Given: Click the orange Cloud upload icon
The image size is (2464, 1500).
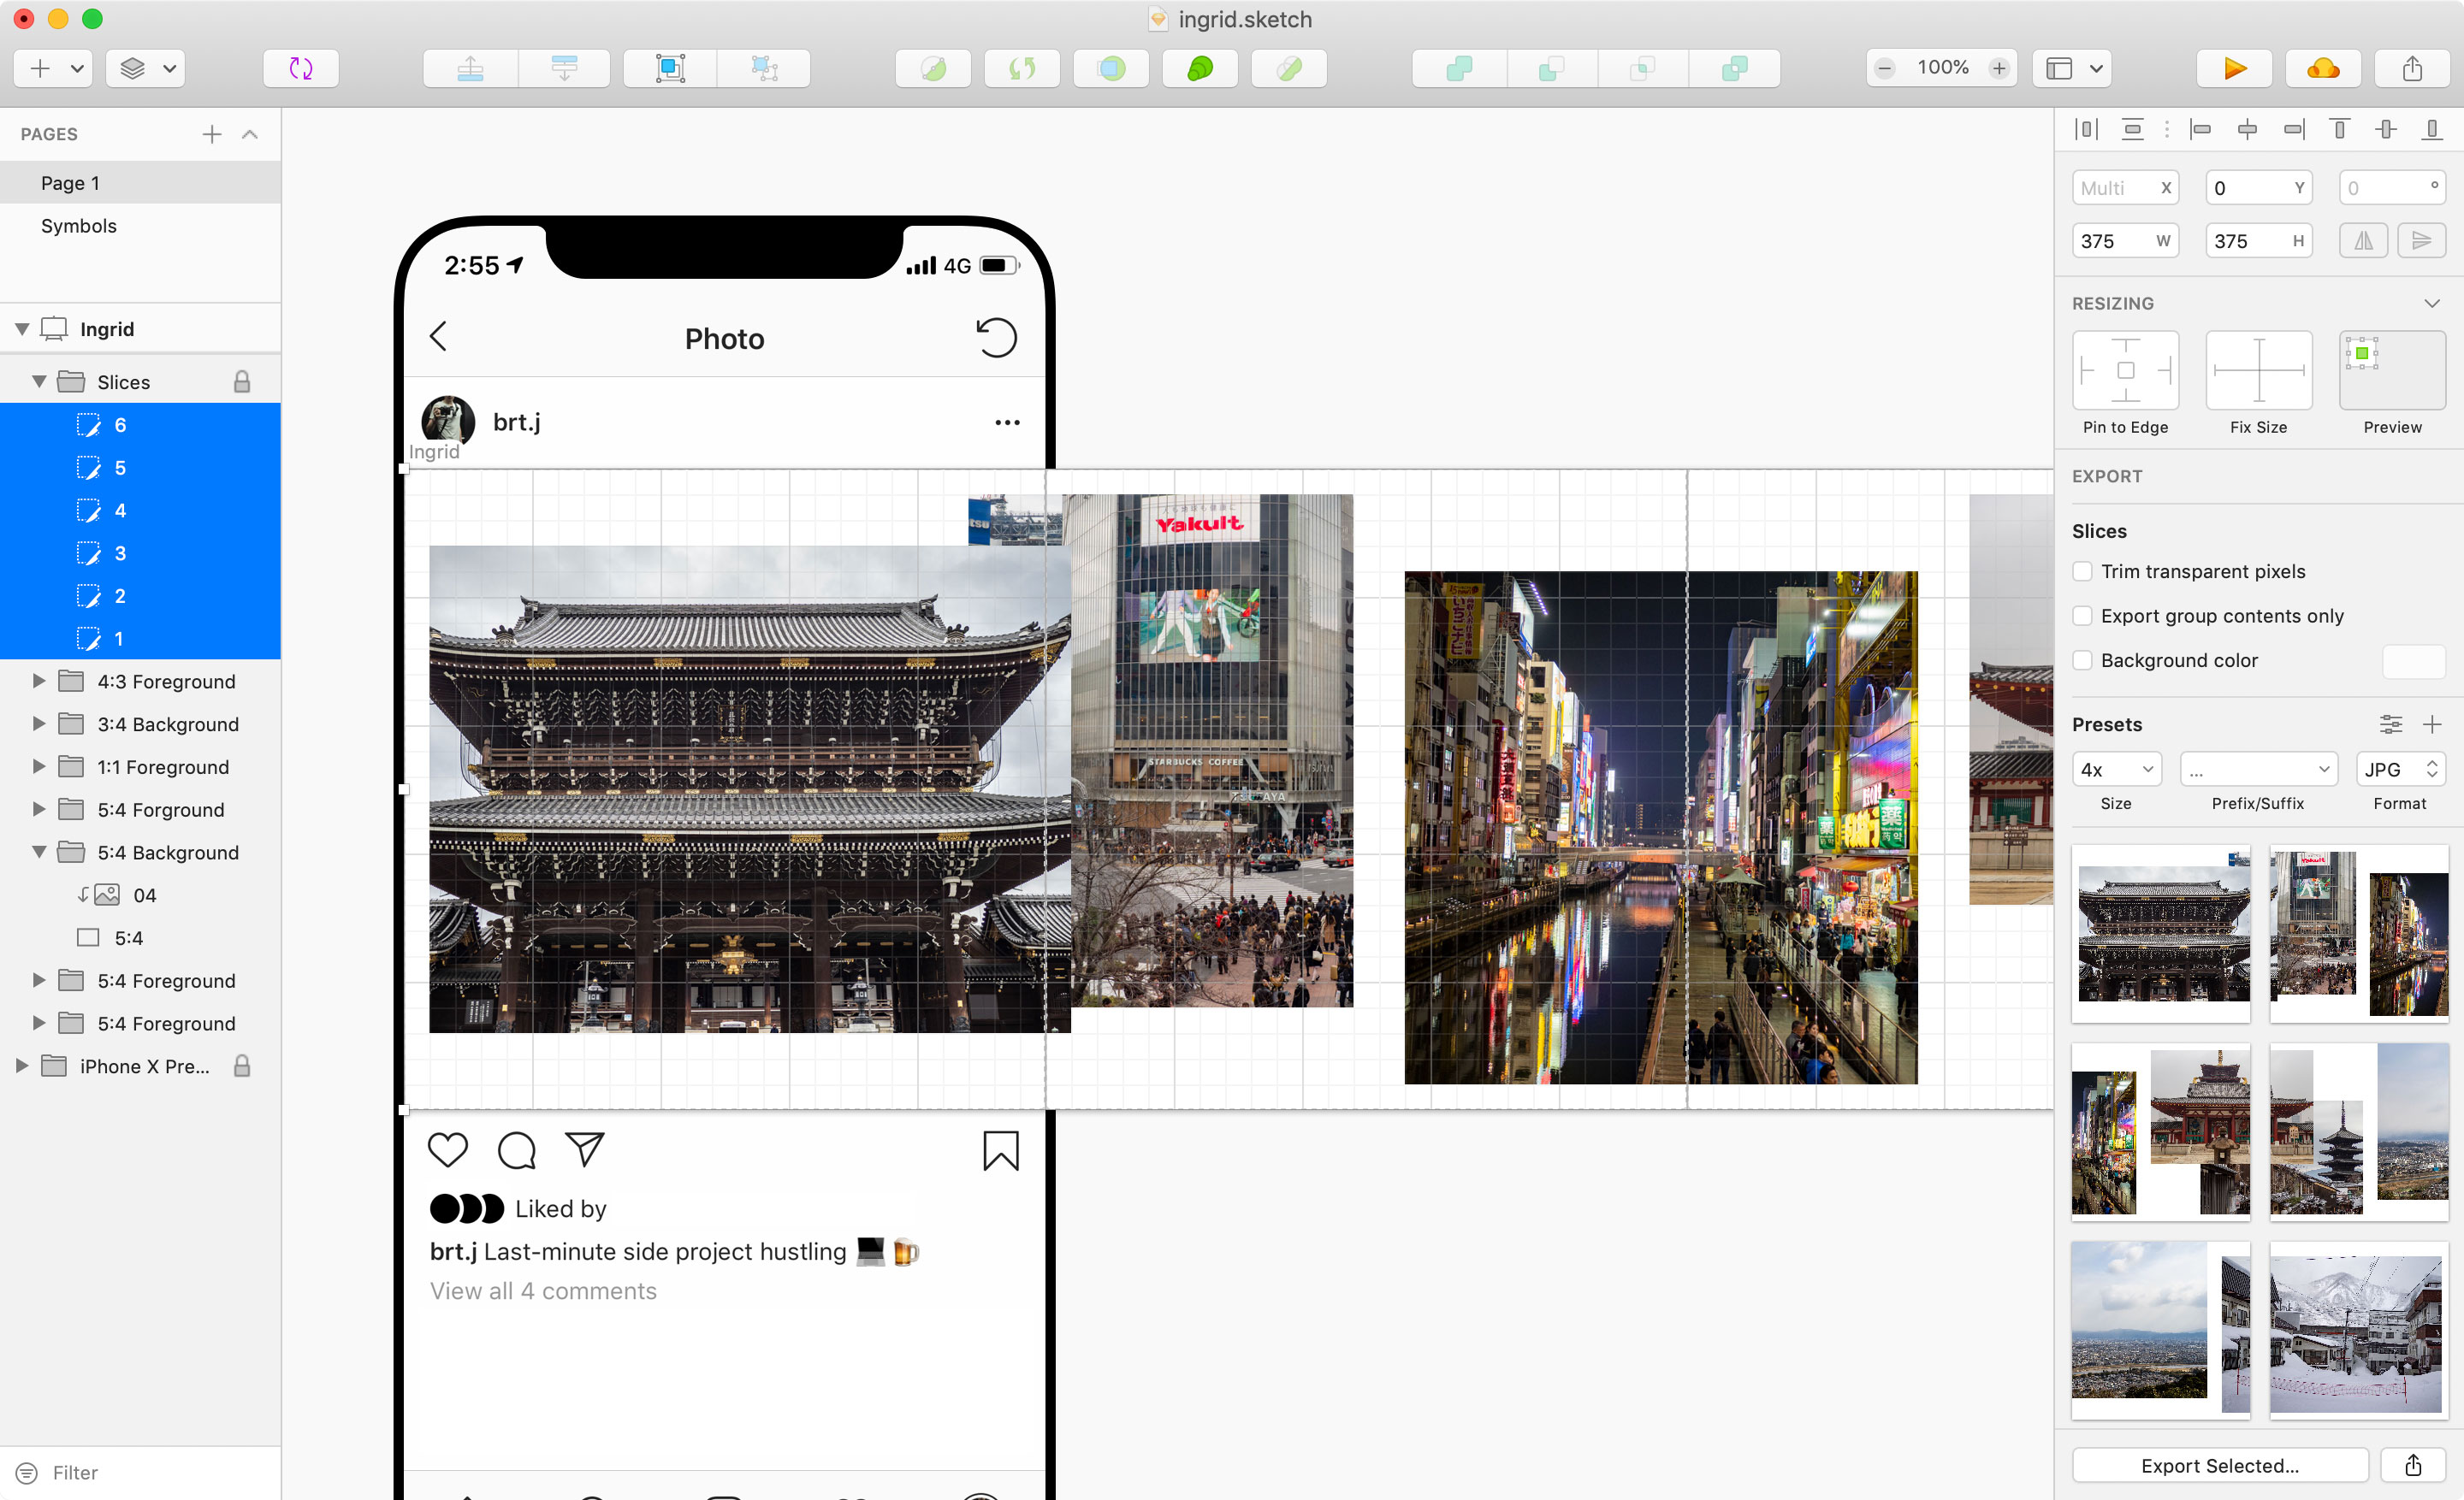Looking at the screenshot, I should point(2322,68).
